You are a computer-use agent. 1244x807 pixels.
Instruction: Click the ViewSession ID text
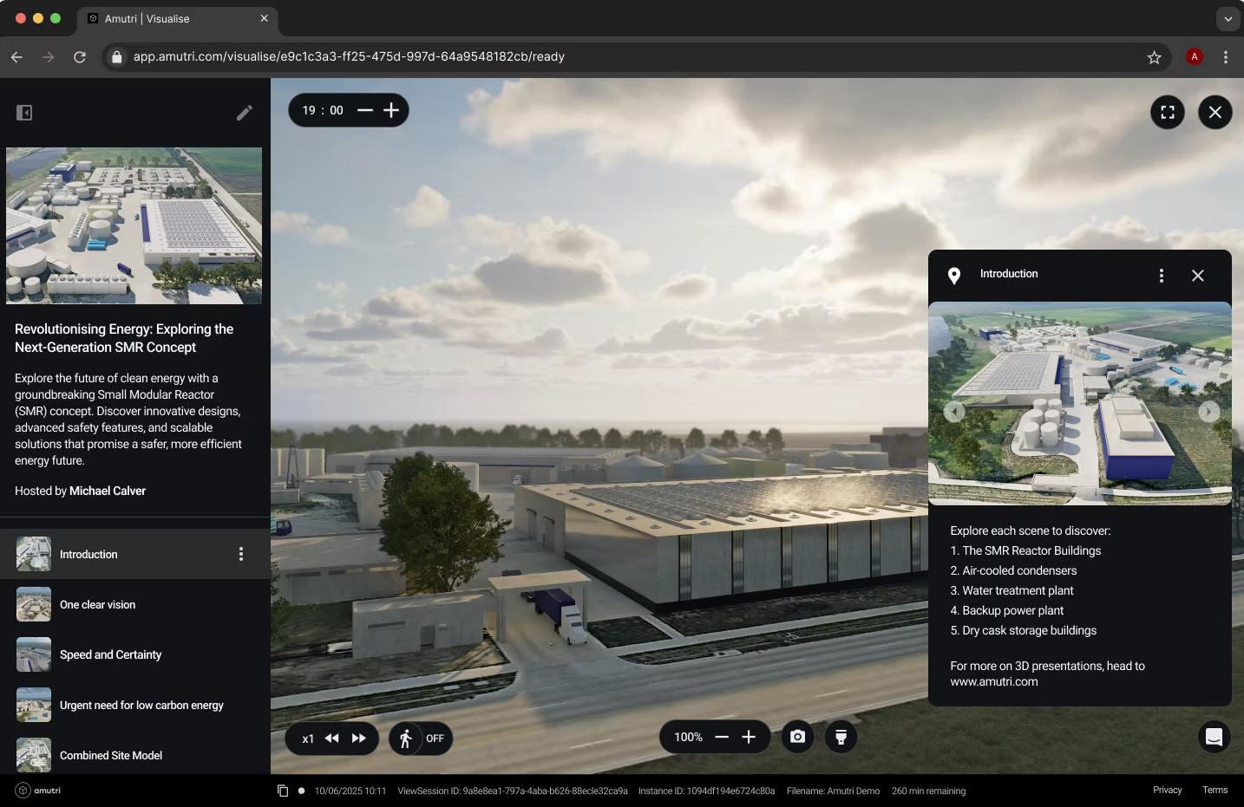(512, 791)
